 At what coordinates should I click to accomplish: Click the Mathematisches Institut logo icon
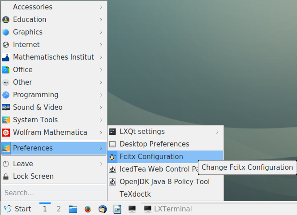[x=6, y=57]
